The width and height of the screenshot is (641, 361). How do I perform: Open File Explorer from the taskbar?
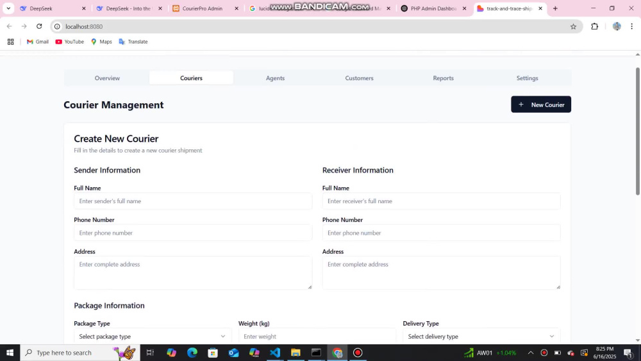coord(296,353)
